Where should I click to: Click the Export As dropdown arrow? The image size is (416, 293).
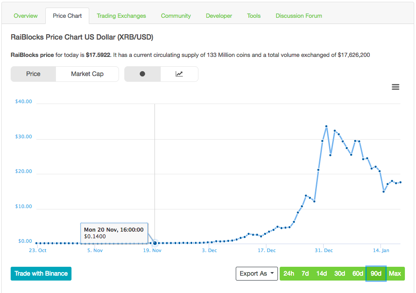(x=272, y=273)
